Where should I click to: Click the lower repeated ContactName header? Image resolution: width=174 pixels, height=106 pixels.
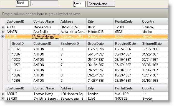click(x=46, y=88)
